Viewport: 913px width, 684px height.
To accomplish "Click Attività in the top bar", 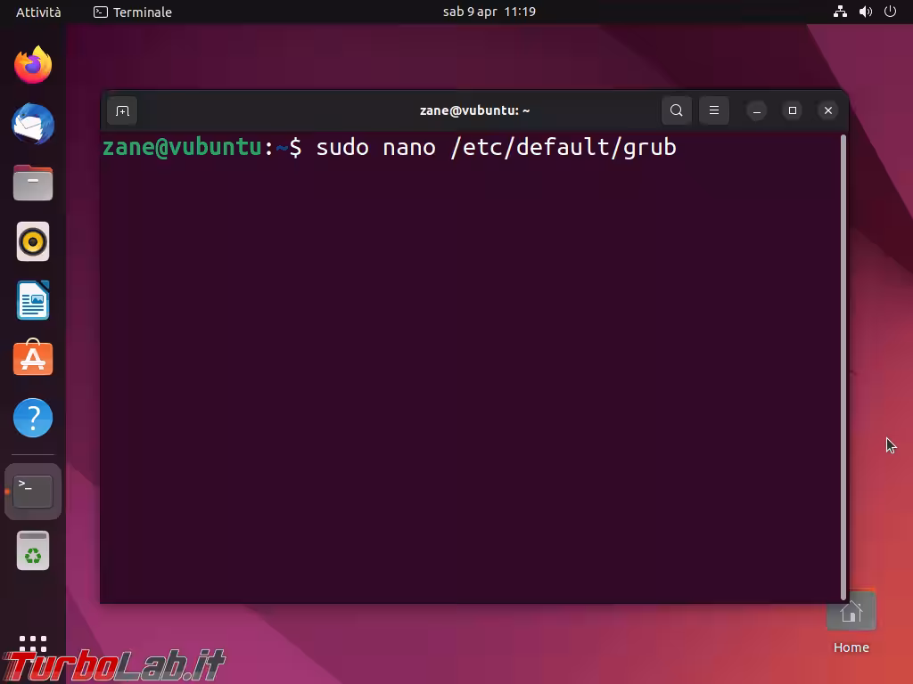I will pos(38,12).
